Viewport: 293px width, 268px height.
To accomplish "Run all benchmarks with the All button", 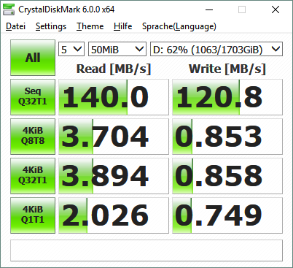I will click(x=33, y=58).
